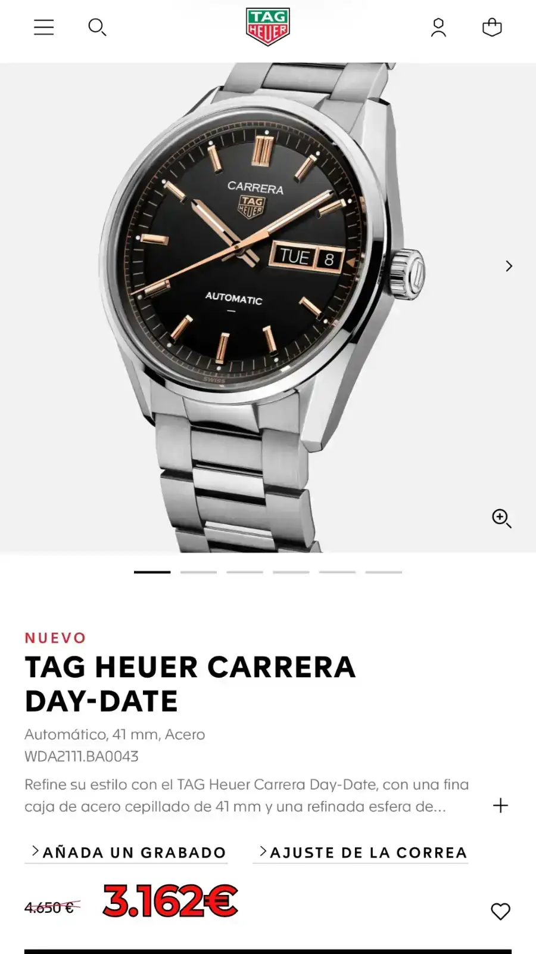Expand the product description plus icon

click(x=500, y=806)
